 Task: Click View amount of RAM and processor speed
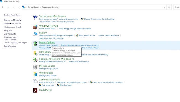[x=56, y=36]
